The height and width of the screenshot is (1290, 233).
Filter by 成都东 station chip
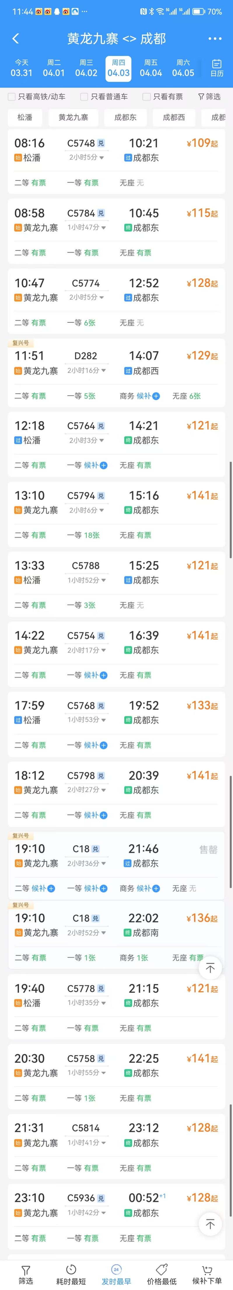[x=125, y=117]
